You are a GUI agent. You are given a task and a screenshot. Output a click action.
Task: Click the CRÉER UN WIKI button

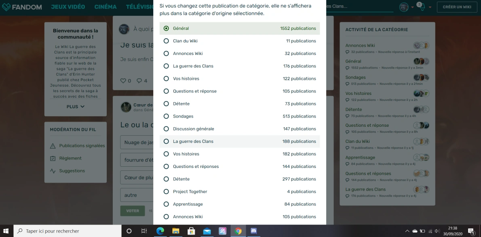pos(457,7)
